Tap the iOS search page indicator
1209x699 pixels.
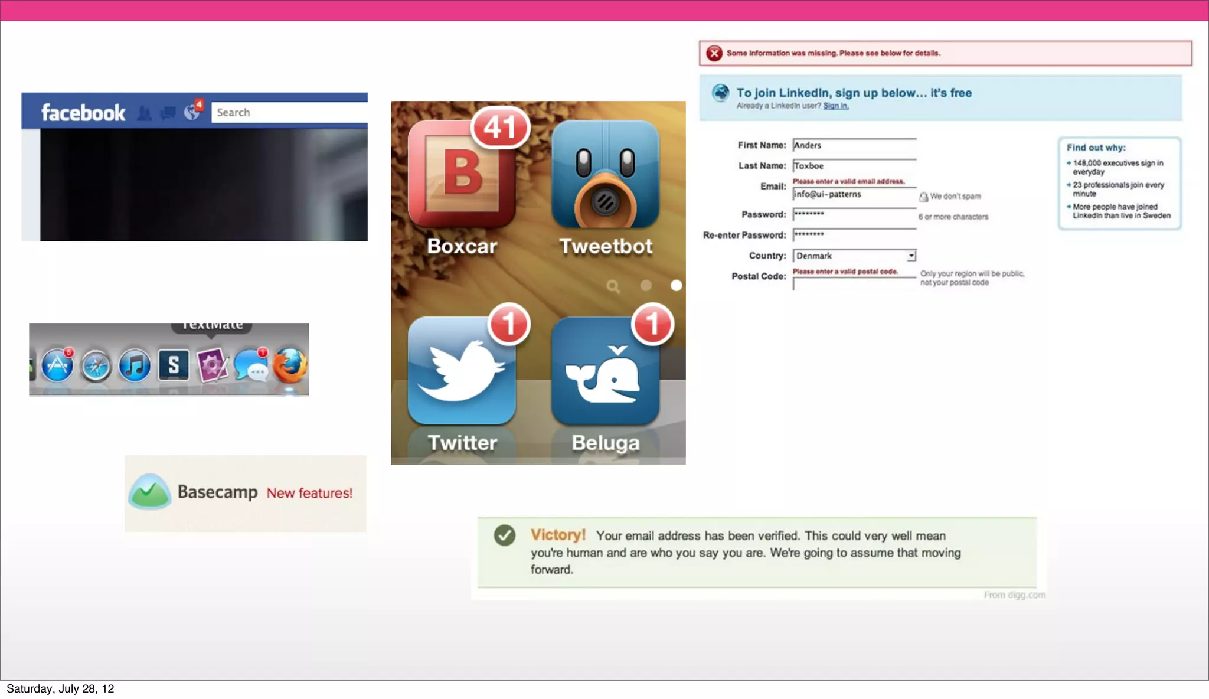click(x=613, y=286)
